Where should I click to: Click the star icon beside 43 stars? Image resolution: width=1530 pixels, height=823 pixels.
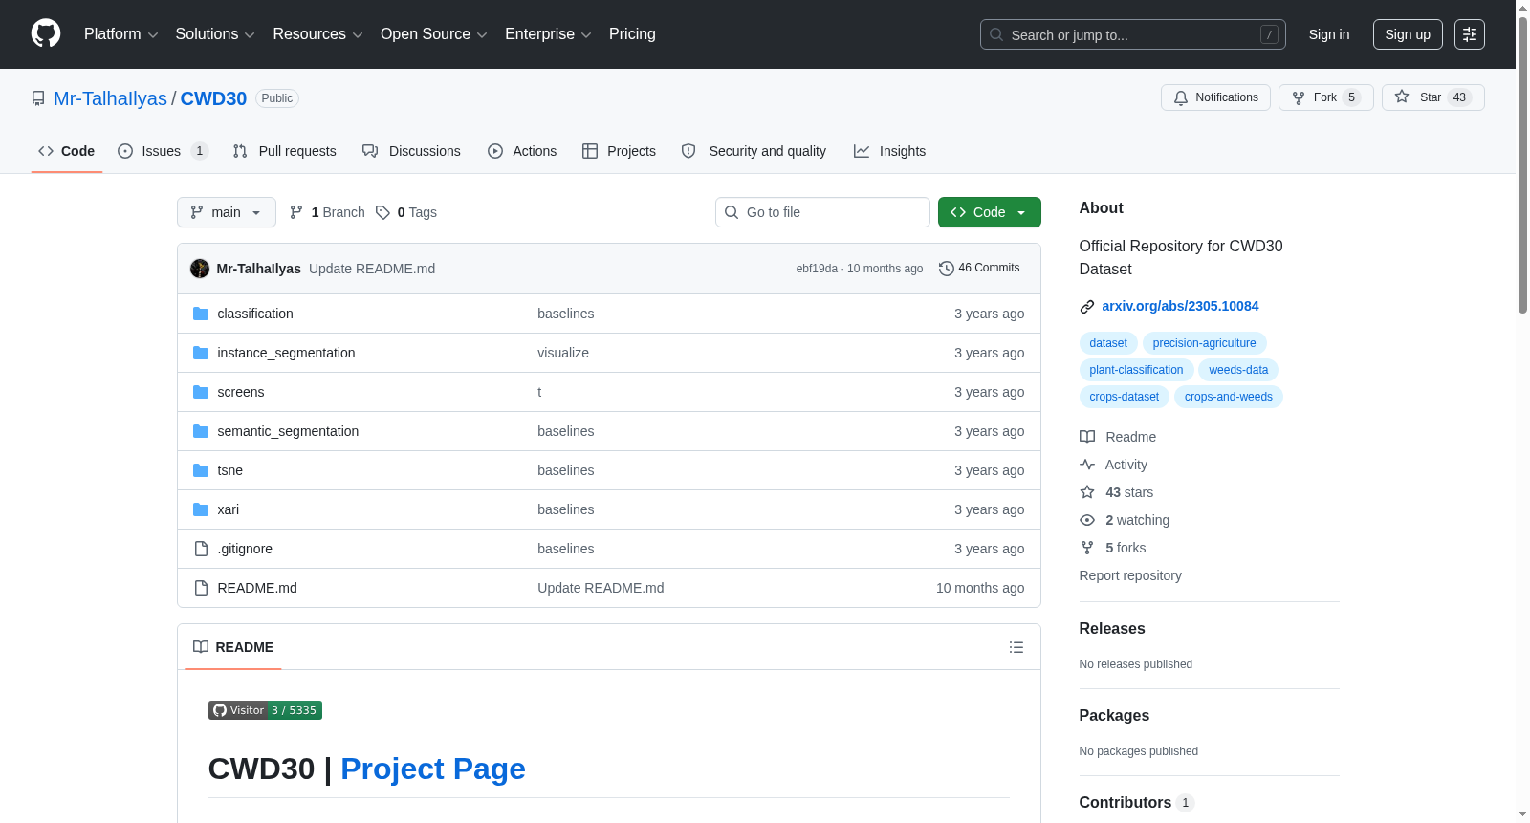1087,492
